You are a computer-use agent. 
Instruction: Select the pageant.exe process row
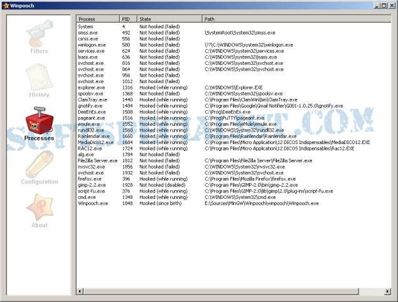tap(234, 118)
